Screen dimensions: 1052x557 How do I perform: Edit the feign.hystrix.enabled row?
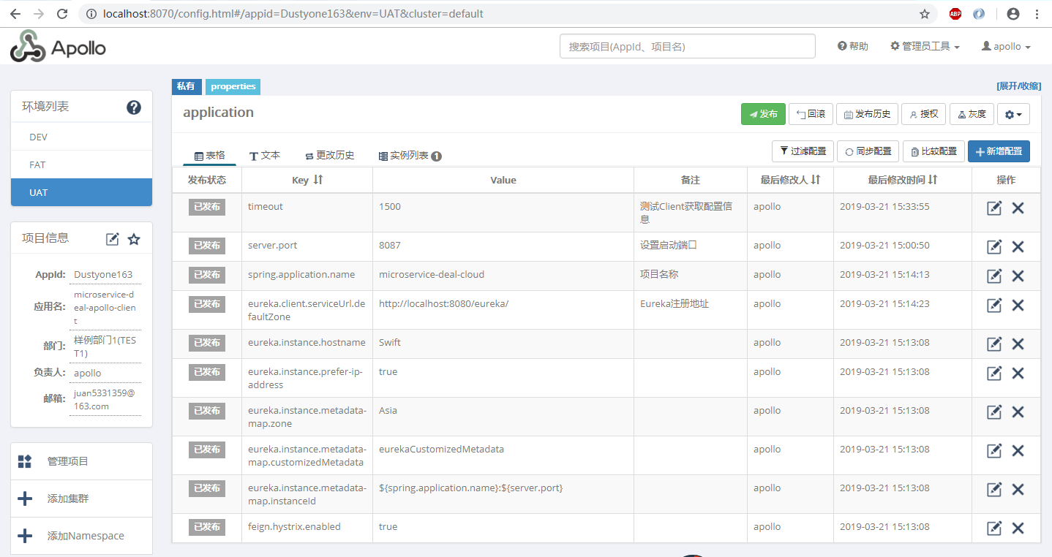click(994, 528)
